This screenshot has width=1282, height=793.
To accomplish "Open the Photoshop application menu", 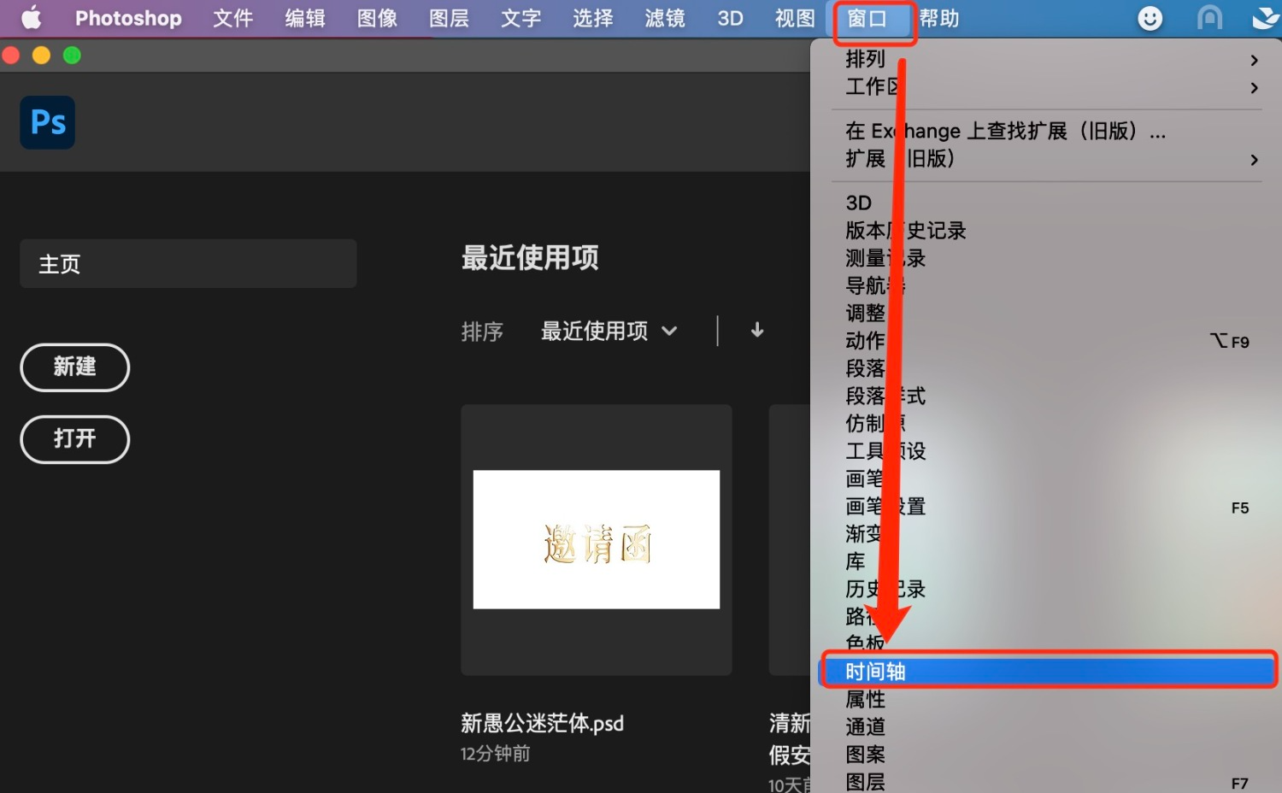I will coord(128,18).
